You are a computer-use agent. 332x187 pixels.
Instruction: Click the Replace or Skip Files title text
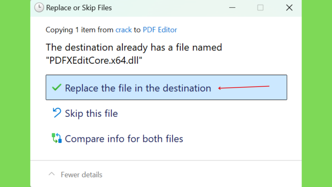(x=79, y=8)
